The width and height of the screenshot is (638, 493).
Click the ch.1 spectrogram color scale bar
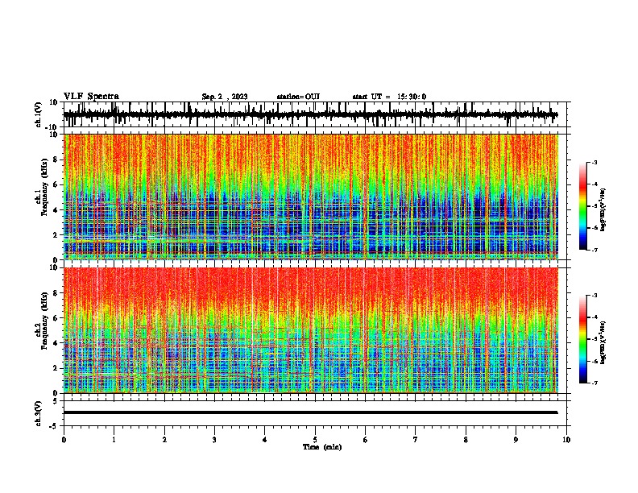(x=583, y=206)
